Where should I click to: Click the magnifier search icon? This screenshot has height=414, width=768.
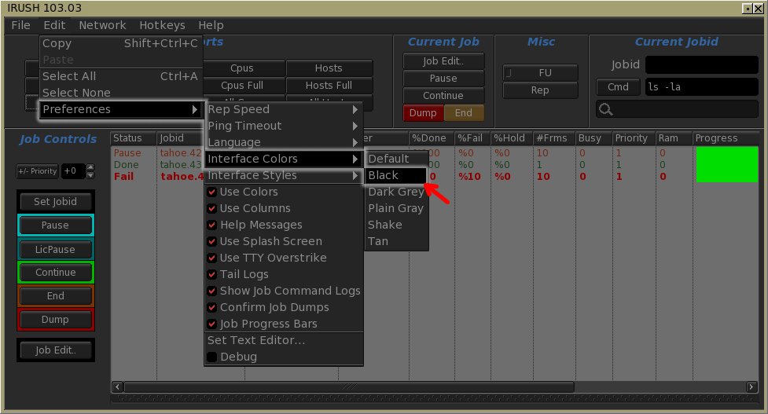pos(605,110)
